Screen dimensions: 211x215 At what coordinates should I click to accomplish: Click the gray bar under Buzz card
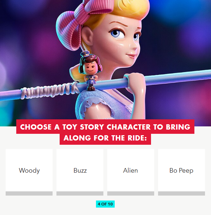(x=80, y=193)
